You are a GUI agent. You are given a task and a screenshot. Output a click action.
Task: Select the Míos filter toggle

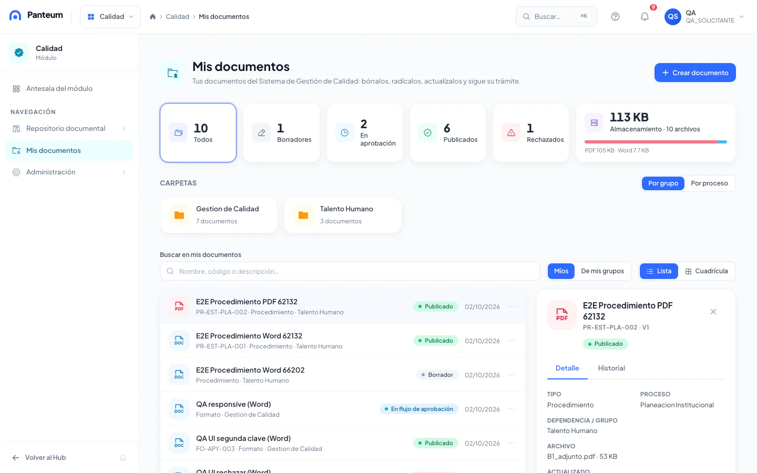pos(561,271)
